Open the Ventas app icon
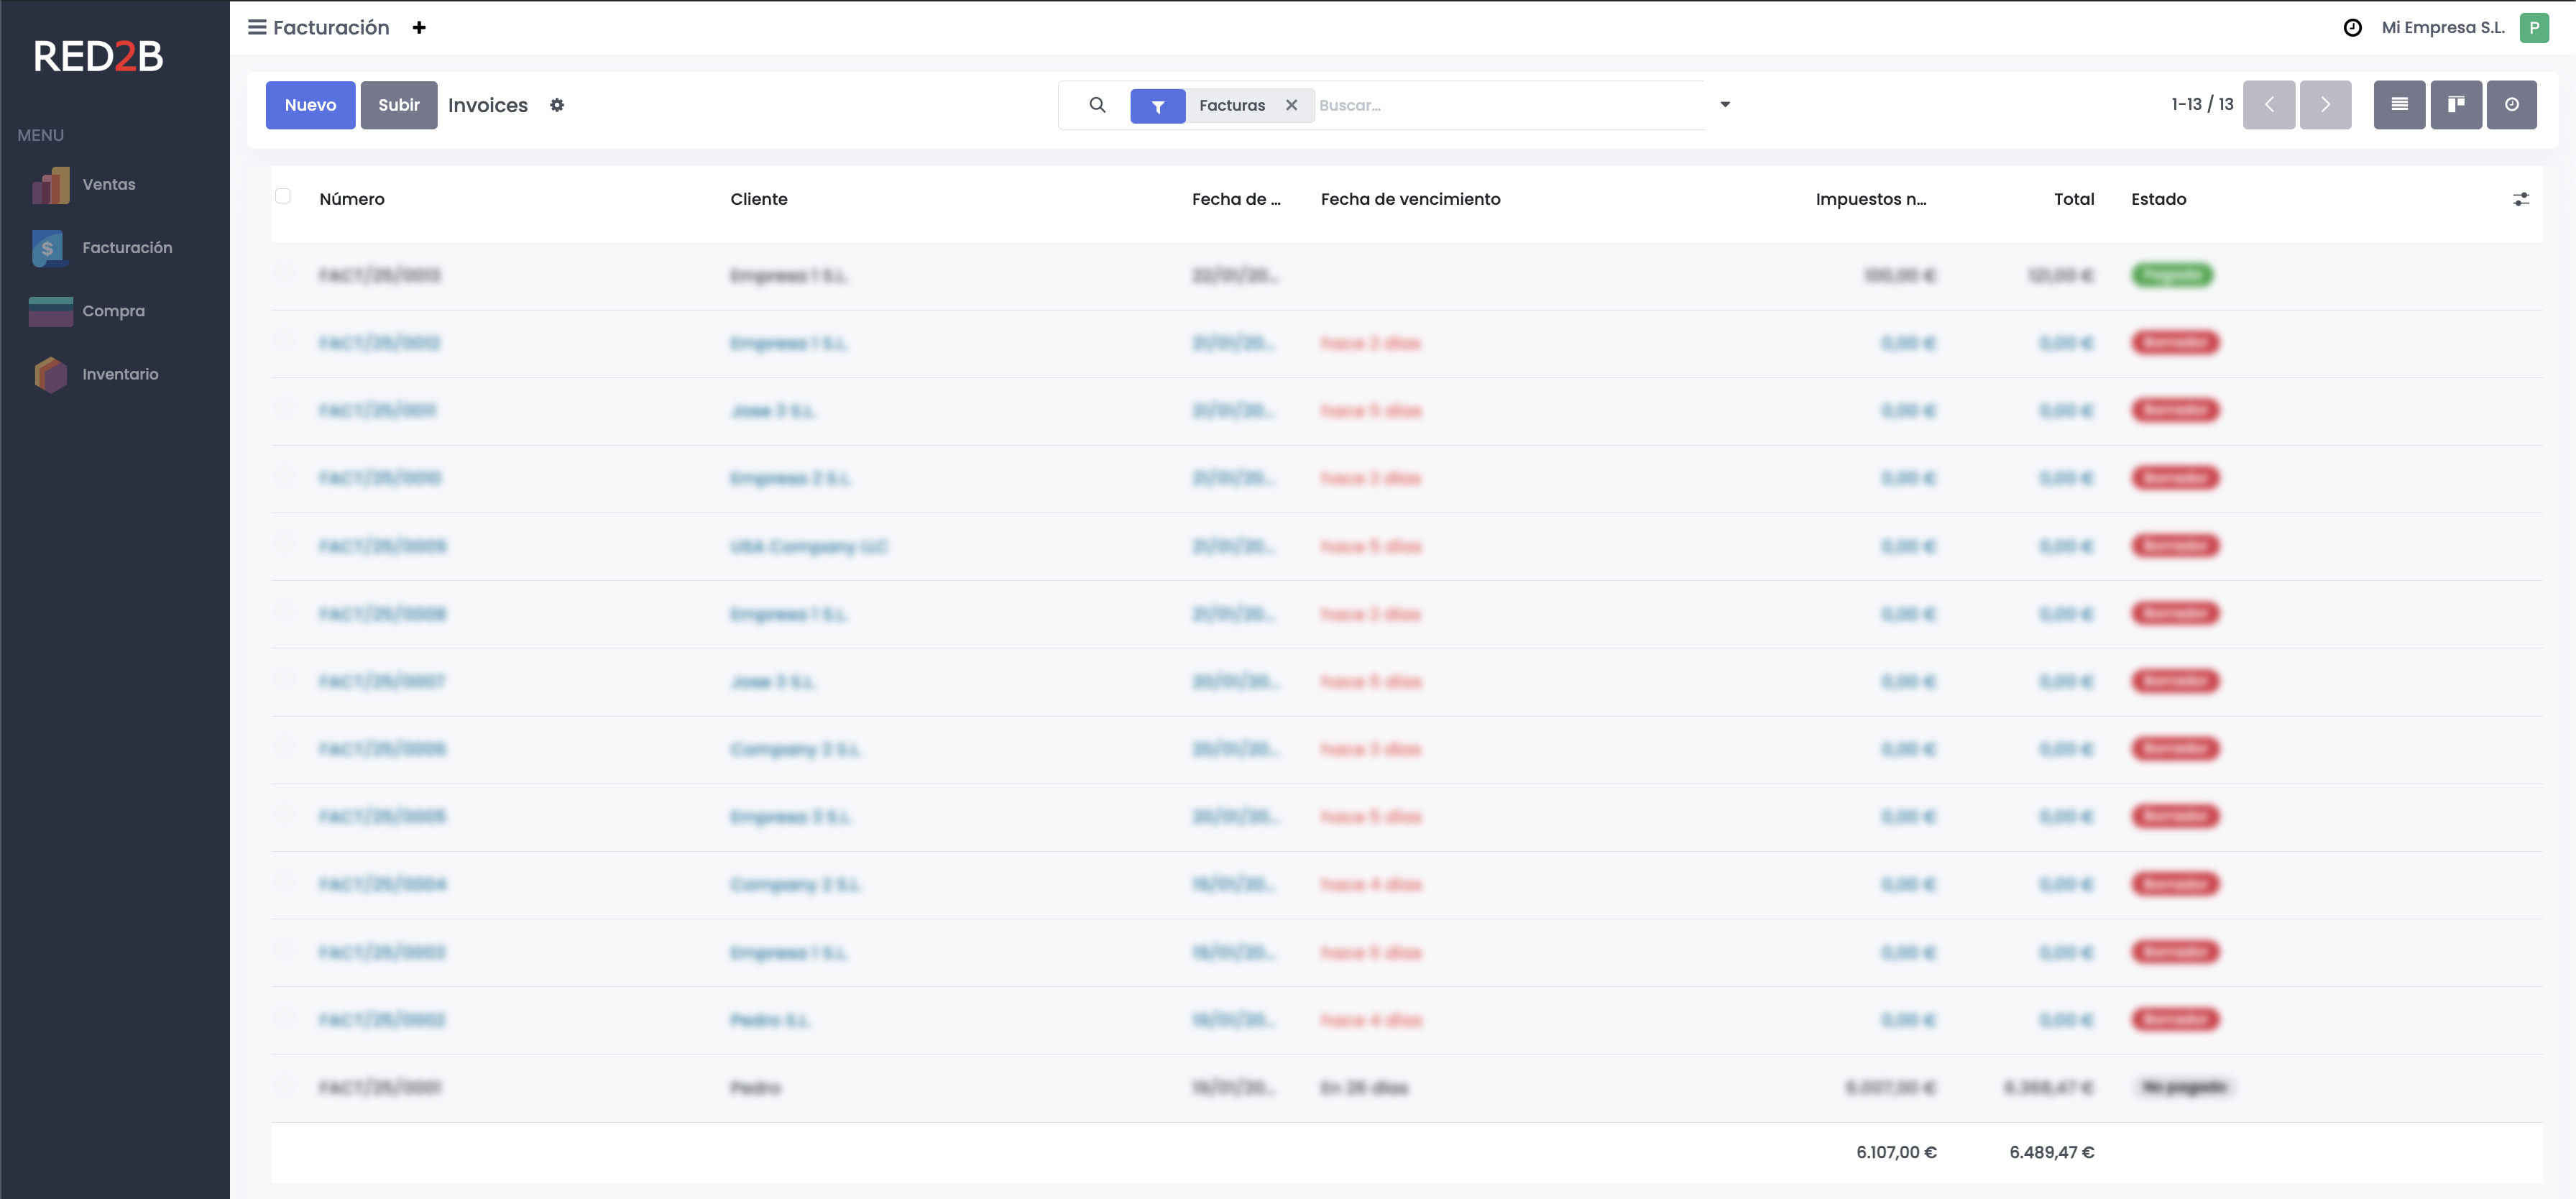 [x=50, y=185]
